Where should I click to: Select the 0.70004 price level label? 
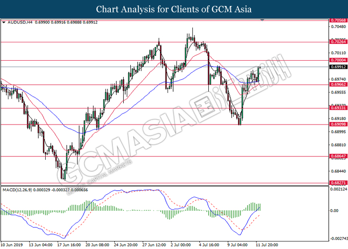click(x=338, y=60)
